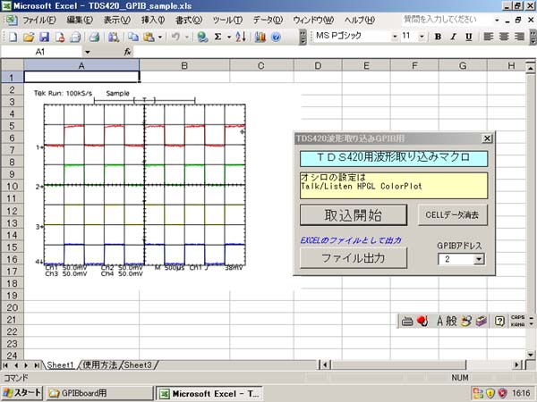Click the IME input mode A indicator

(440, 321)
